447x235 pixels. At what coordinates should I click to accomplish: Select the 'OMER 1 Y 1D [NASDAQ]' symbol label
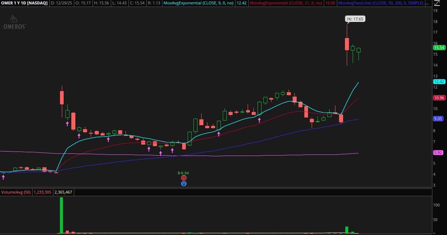pyautogui.click(x=25, y=3)
